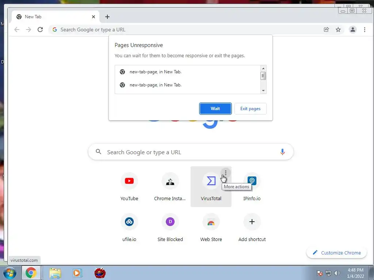The width and height of the screenshot is (374, 280).
Task: Close the New Tab tab
Action: click(93, 17)
